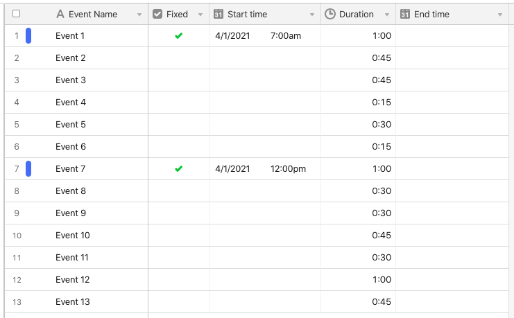Open the Fixed column dropdown arrow

200,15
